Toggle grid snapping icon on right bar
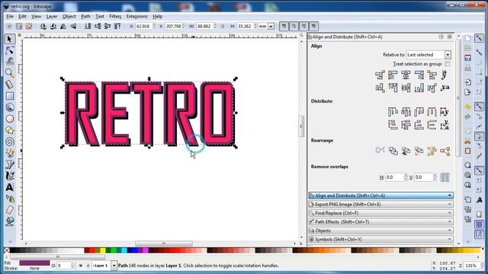The width and height of the screenshot is (488, 274). click(x=479, y=224)
